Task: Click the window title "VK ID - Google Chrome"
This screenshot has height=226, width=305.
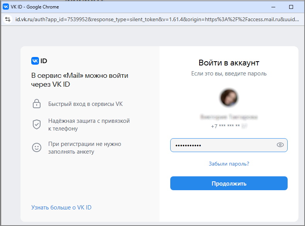Action: click(35, 7)
